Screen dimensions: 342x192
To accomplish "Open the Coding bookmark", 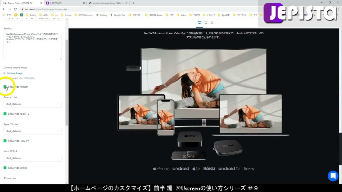I will (x=102, y=15).
